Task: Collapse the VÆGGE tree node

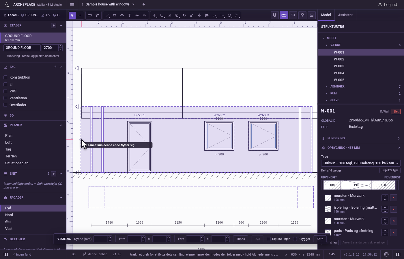Action: coord(327,45)
